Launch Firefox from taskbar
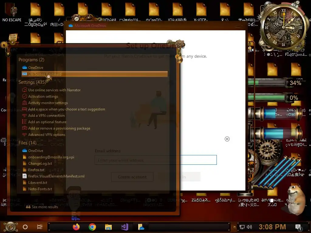The width and height of the screenshot is (311, 233). click(x=76, y=227)
